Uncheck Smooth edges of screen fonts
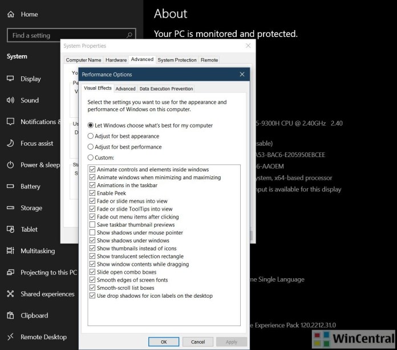 pos(92,280)
